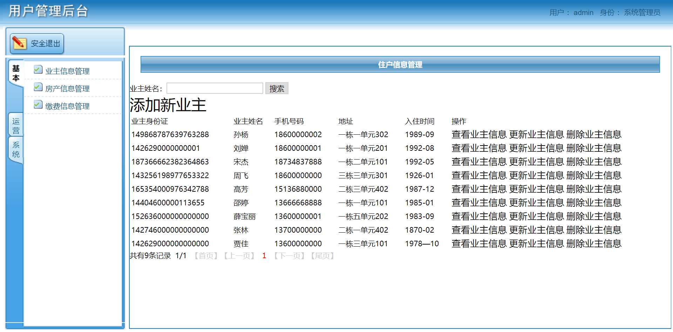The width and height of the screenshot is (673, 332).
Task: Click the green check icon beside 房产信息管理
Action: click(38, 86)
